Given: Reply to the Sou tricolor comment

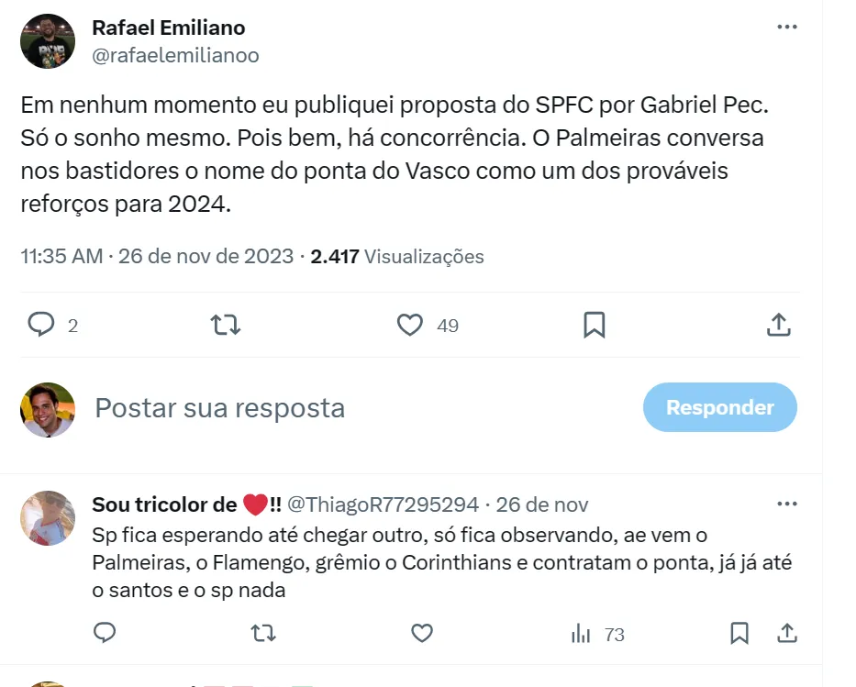Looking at the screenshot, I should pos(106,633).
